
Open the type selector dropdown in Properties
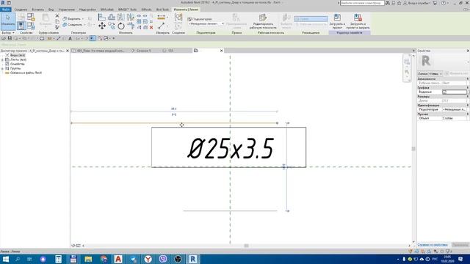pos(430,73)
